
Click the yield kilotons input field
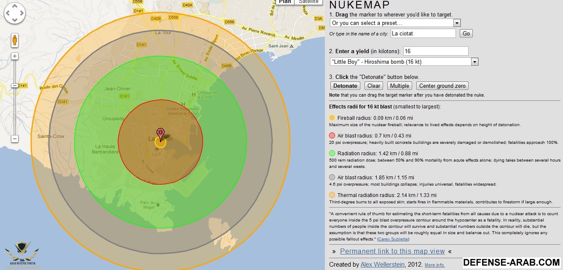pyautogui.click(x=436, y=51)
